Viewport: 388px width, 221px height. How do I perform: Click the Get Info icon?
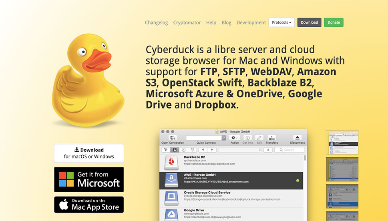click(x=247, y=138)
